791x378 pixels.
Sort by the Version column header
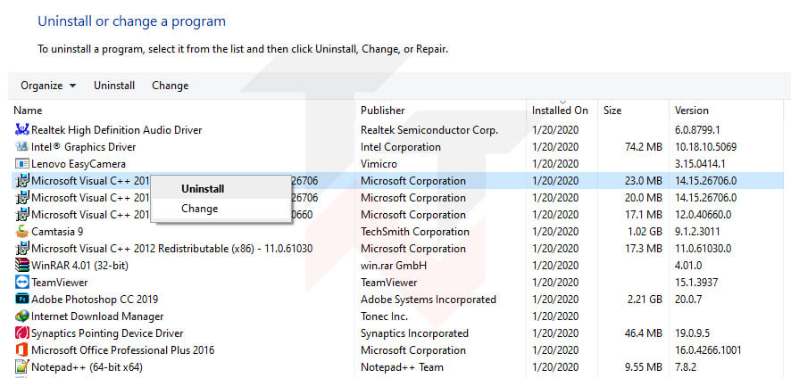click(692, 111)
